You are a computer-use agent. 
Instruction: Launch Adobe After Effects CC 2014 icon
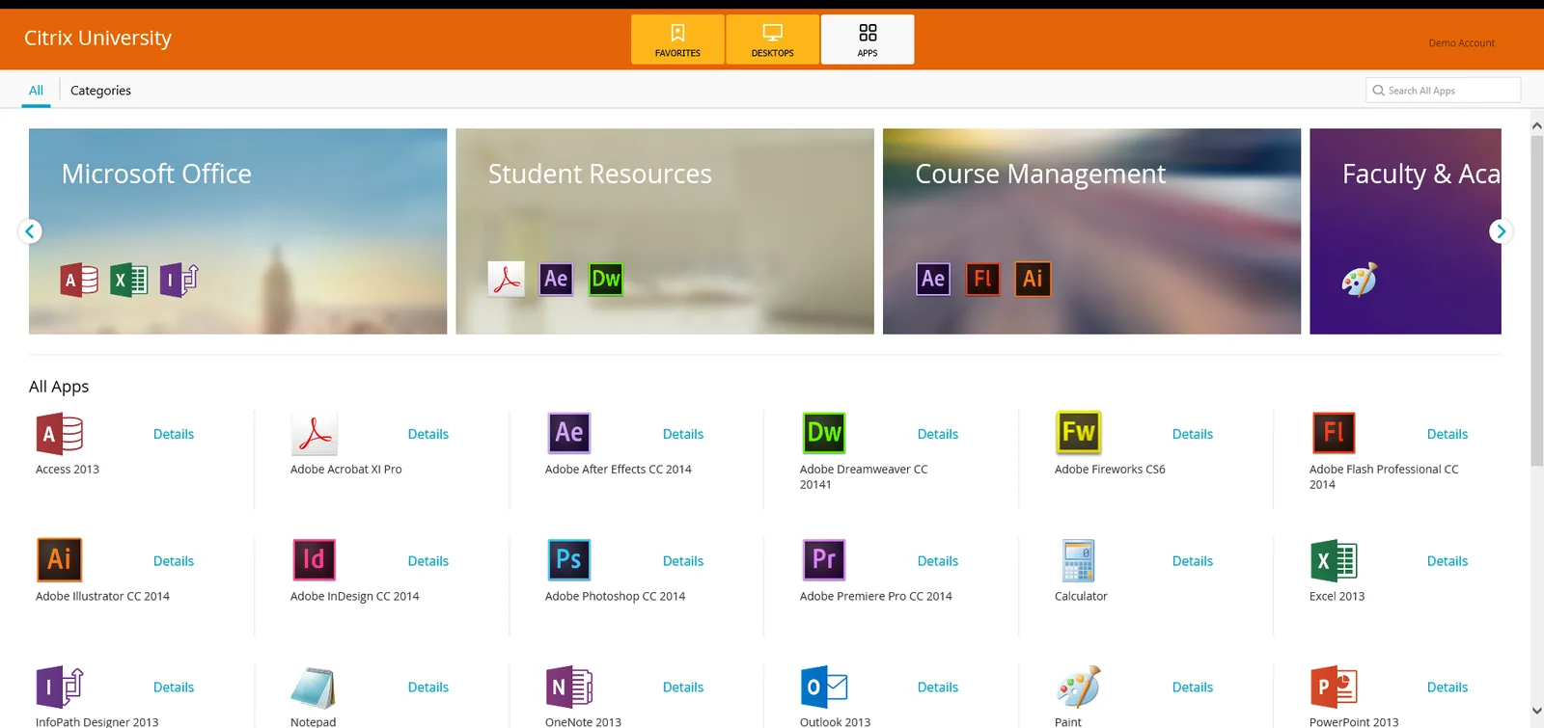point(568,433)
